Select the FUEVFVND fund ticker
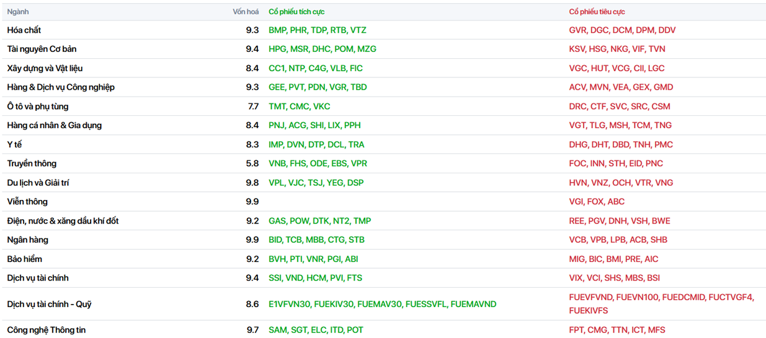Image resolution: width=766 pixels, height=338 pixels. click(x=591, y=298)
